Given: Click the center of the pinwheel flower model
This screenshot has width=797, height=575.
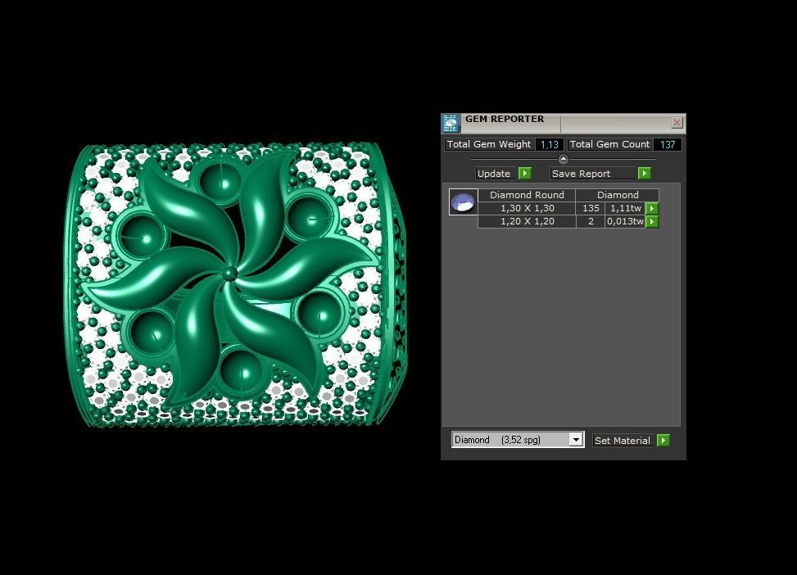Looking at the screenshot, I should [229, 274].
